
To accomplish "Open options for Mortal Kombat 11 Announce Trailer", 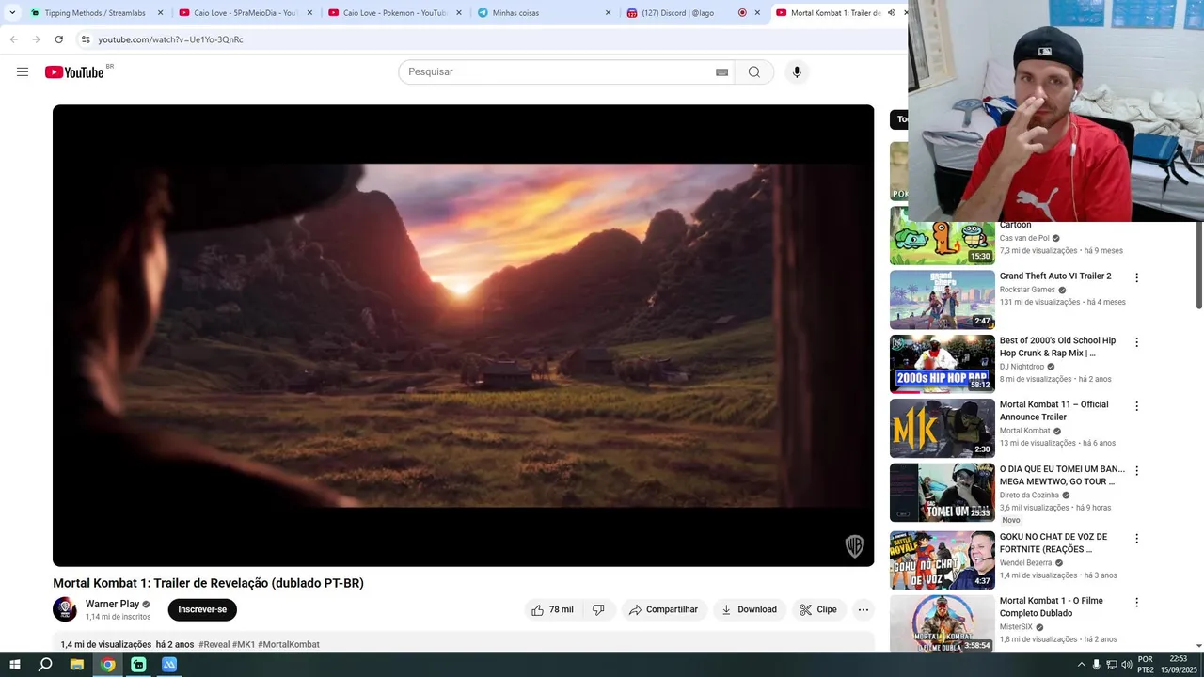I will (x=1136, y=406).
